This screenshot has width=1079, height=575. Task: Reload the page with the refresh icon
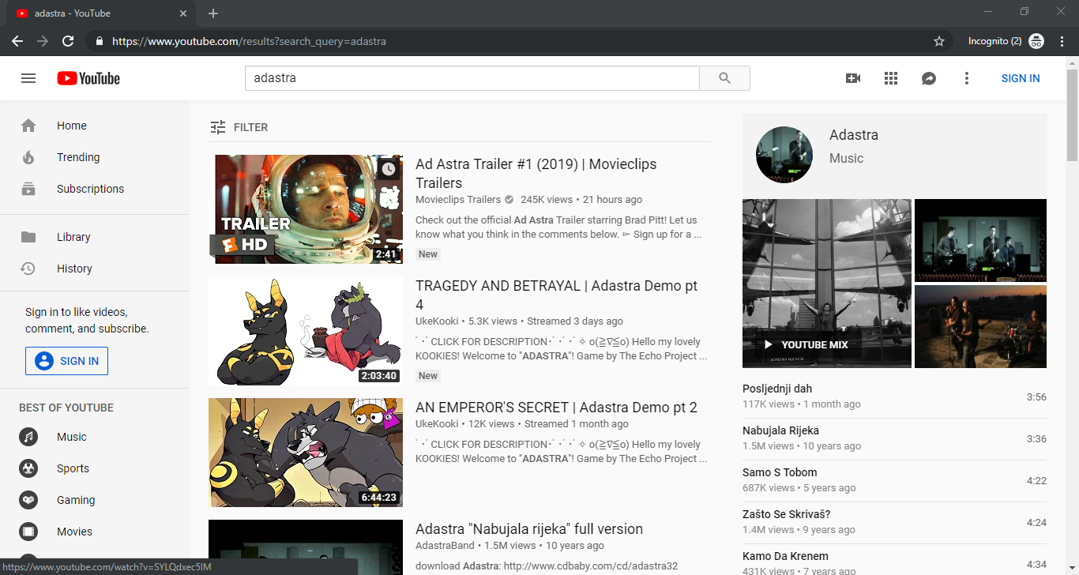pyautogui.click(x=68, y=41)
